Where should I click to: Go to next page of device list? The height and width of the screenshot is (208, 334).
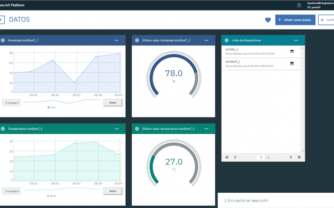point(291,157)
